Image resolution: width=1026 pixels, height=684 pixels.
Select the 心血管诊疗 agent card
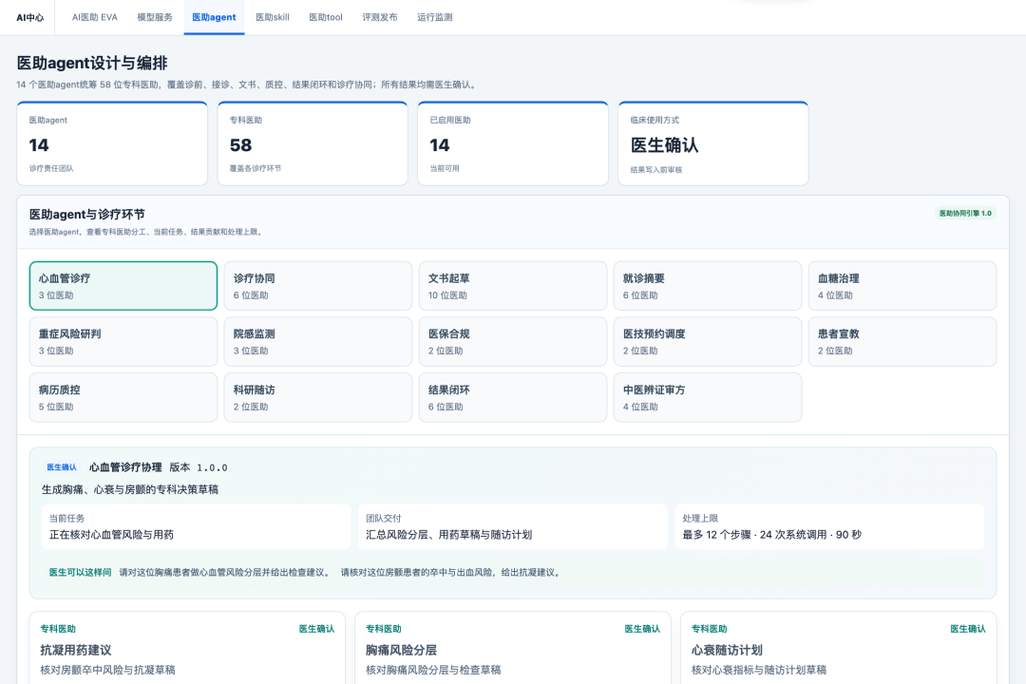(123, 286)
